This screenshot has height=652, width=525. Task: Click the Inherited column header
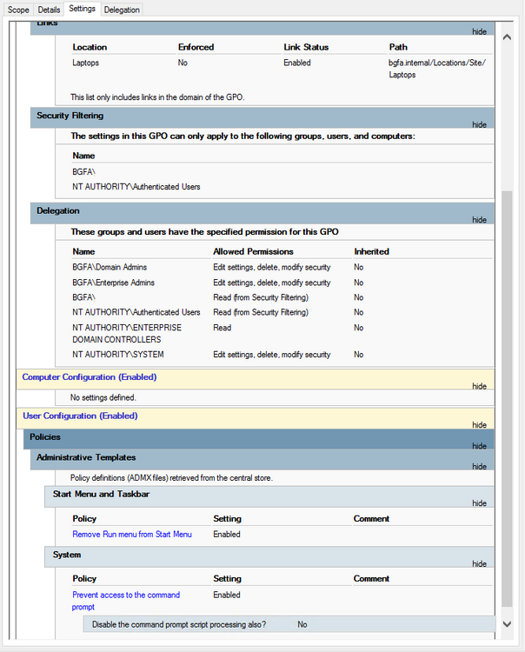coord(372,251)
